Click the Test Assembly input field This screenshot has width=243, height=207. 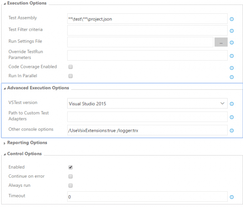click(x=147, y=19)
